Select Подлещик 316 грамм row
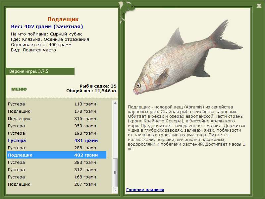265x199 pixels. (x=57, y=118)
